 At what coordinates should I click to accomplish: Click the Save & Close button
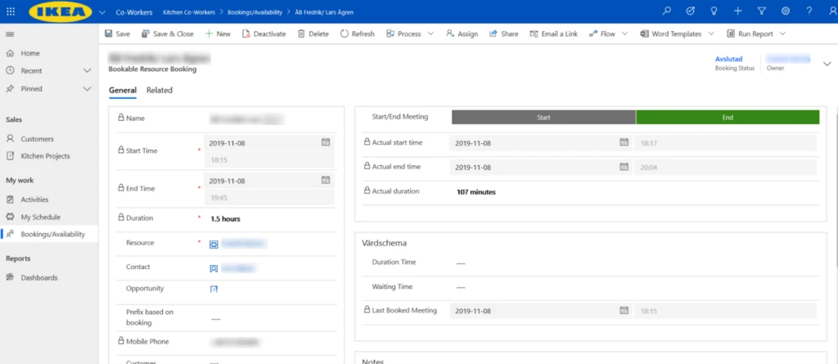[x=168, y=34]
